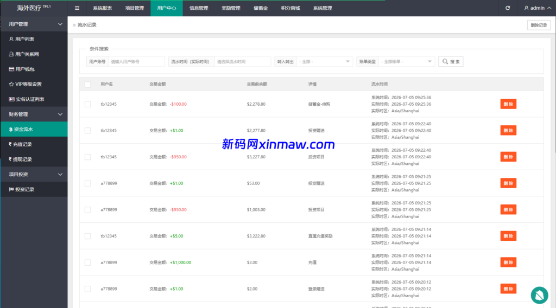556x308 pixels.
Task: Click the 海外医疗 logo title
Action: [x=34, y=8]
